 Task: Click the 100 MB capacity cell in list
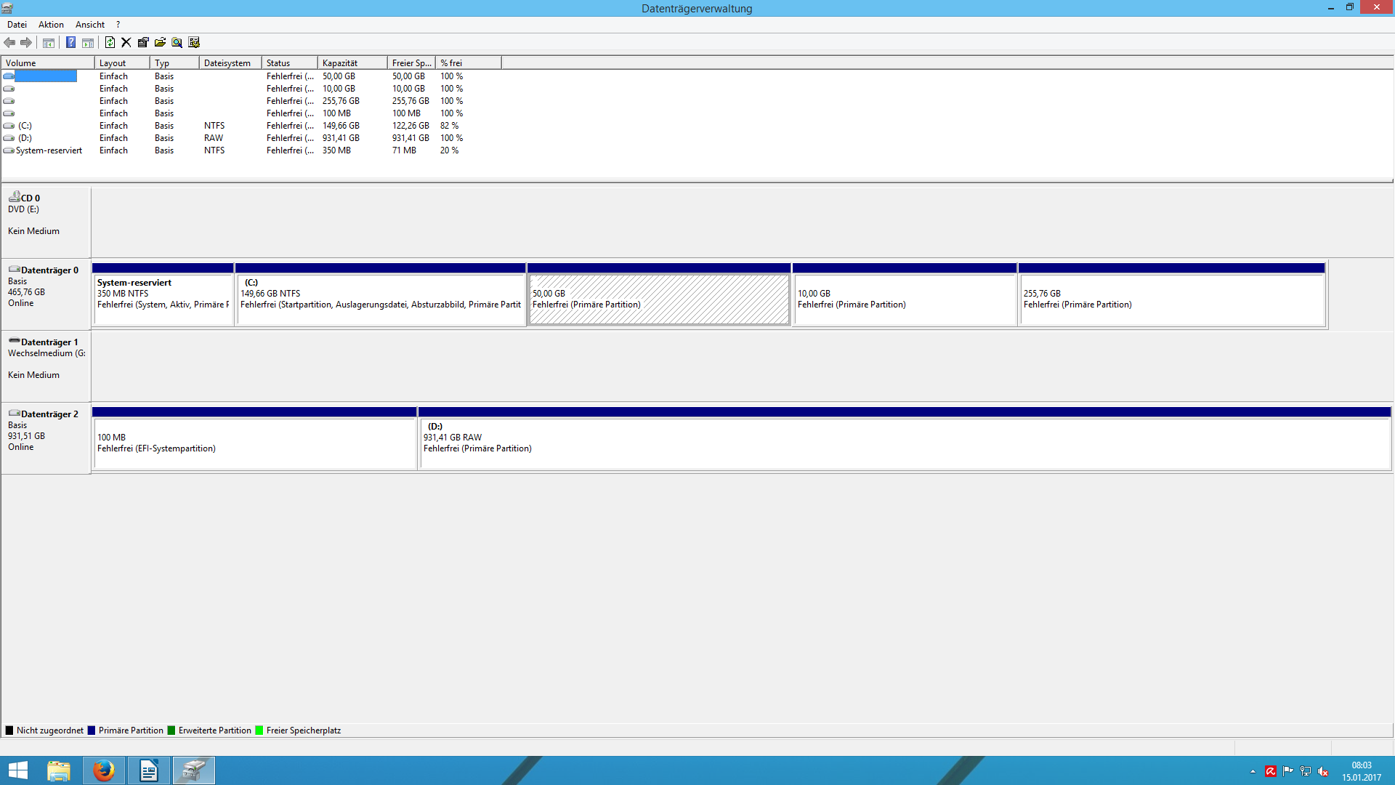click(x=336, y=113)
